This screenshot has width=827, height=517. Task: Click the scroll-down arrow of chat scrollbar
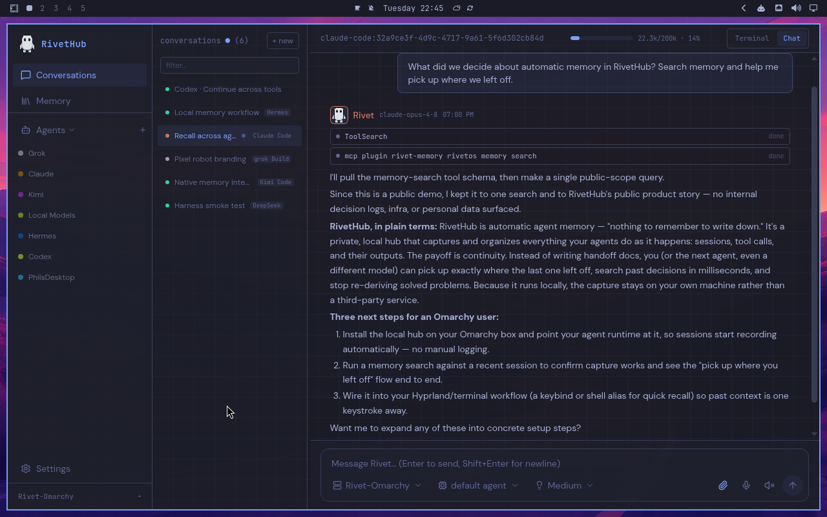814,434
